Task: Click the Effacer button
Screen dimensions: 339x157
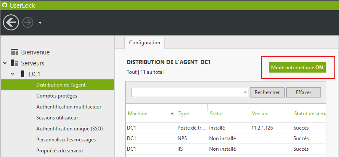Action: [304, 92]
